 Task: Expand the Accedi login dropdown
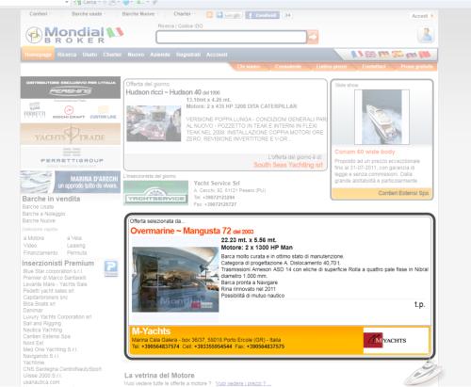coord(422,16)
